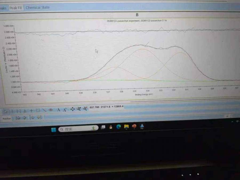Expand the system tray hidden icons chevron
Viewport: 240px width, 180px height.
(x=232, y=122)
